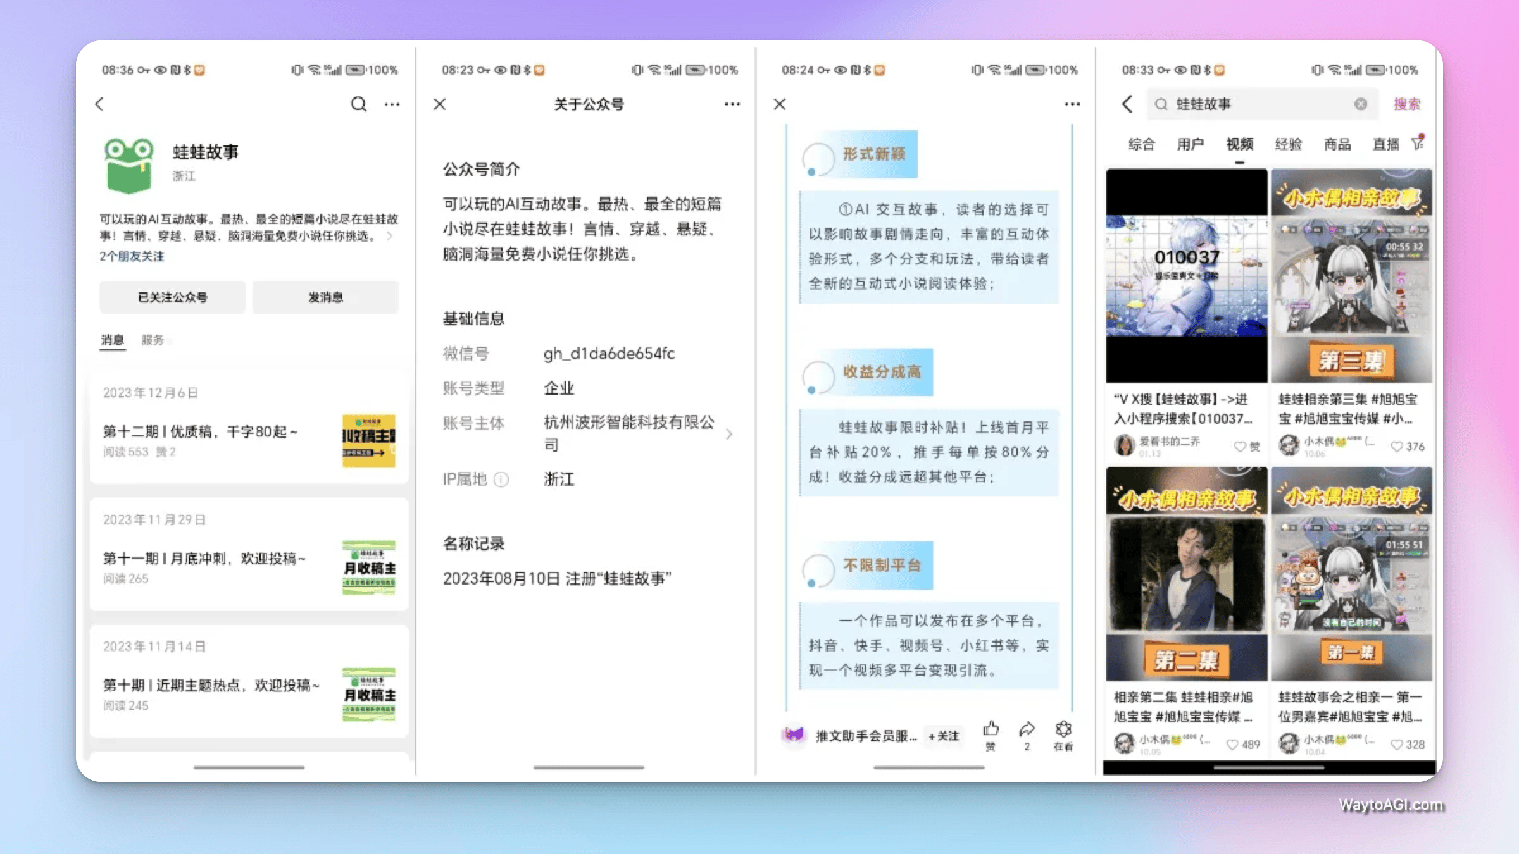The height and width of the screenshot is (854, 1519).
Task: Open the green 月收稿 thumbnail of 第十期
Action: [x=368, y=695]
